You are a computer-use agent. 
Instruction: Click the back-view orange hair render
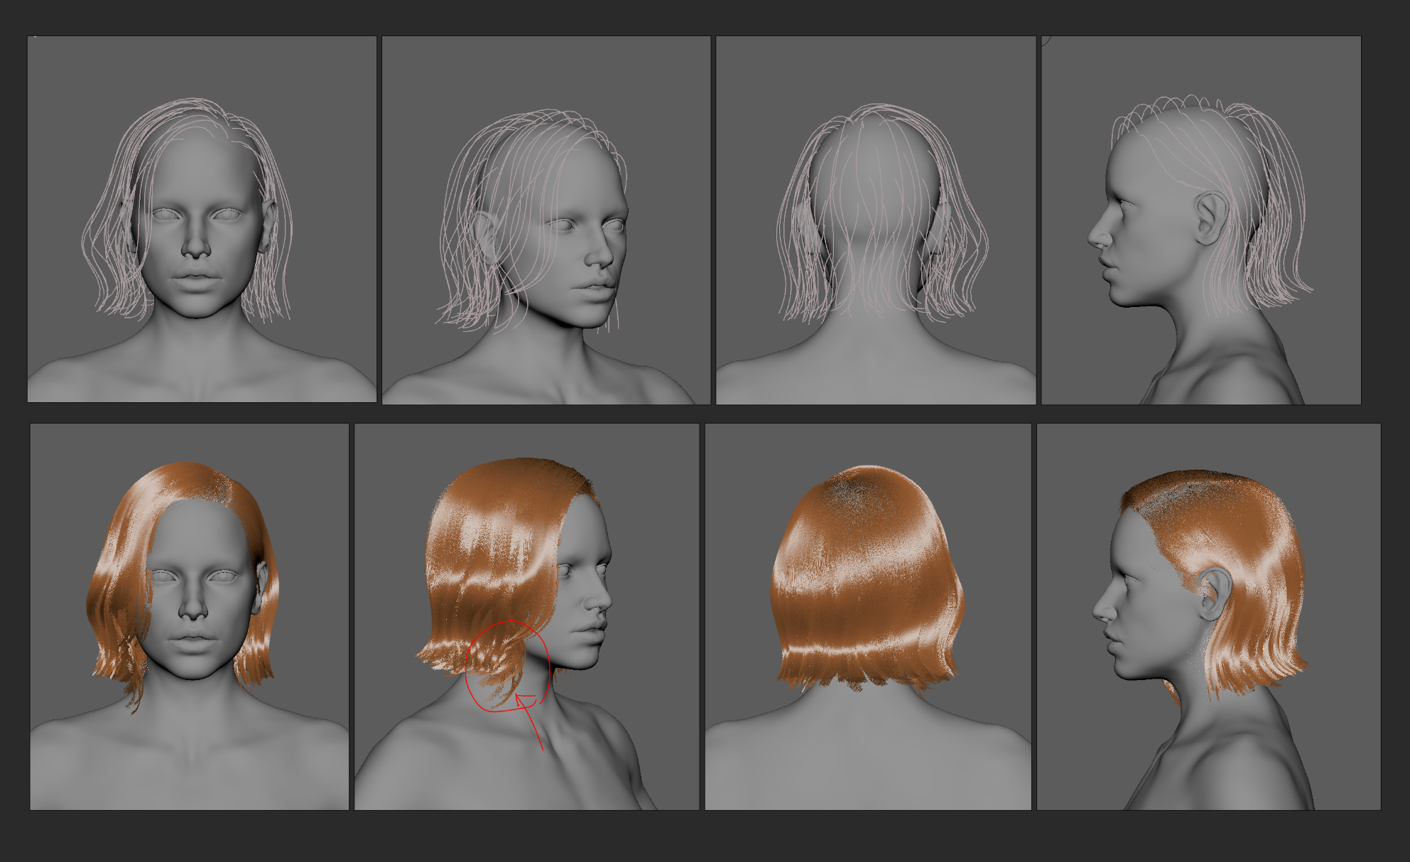pos(867,616)
